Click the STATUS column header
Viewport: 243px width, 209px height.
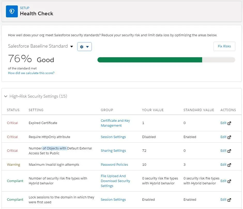13,110
